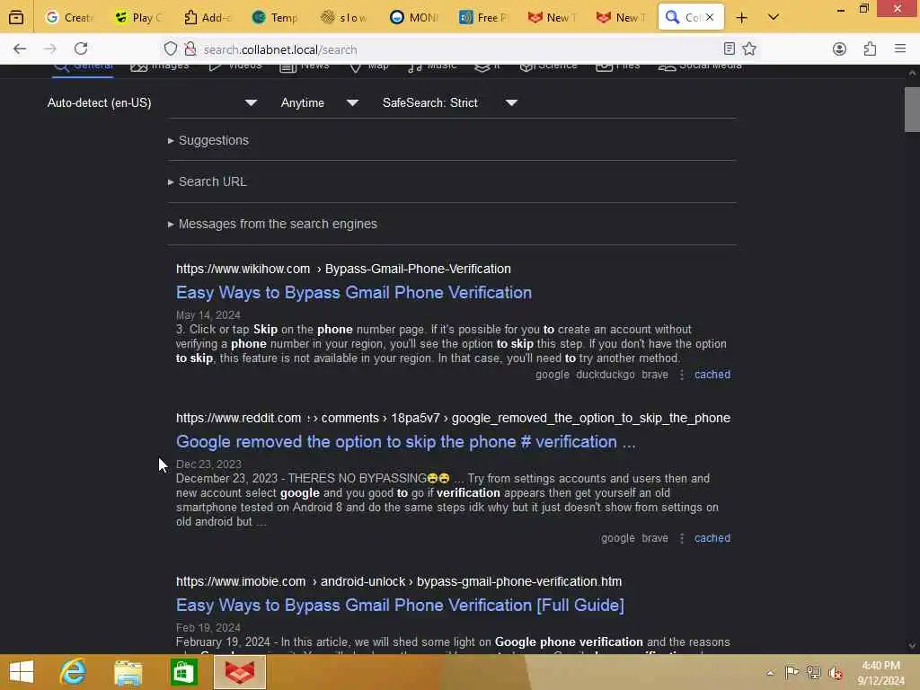
Task: Open cached version of the wikihow result
Action: click(712, 375)
